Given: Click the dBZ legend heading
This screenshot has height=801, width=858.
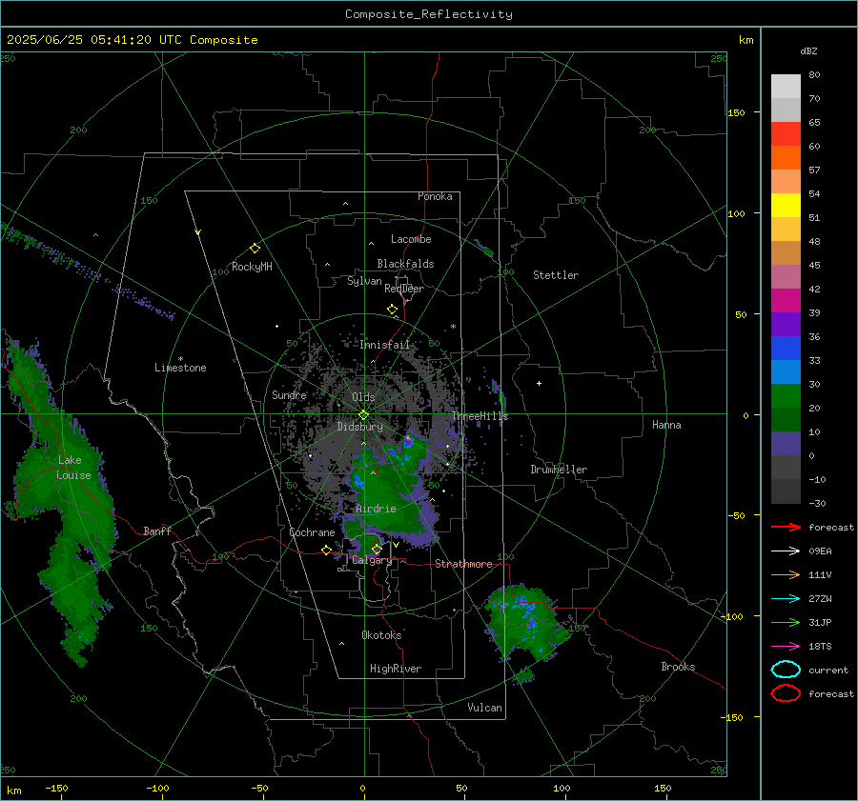Looking at the screenshot, I should [808, 50].
